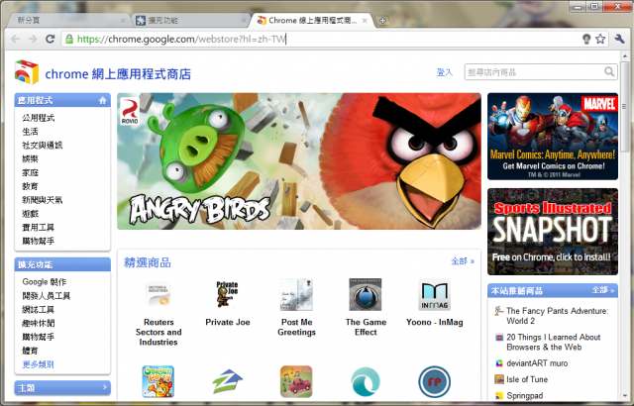Viewport: 634px width, 406px height.
Task: Close the Chrome web store tab
Action: 365,20
